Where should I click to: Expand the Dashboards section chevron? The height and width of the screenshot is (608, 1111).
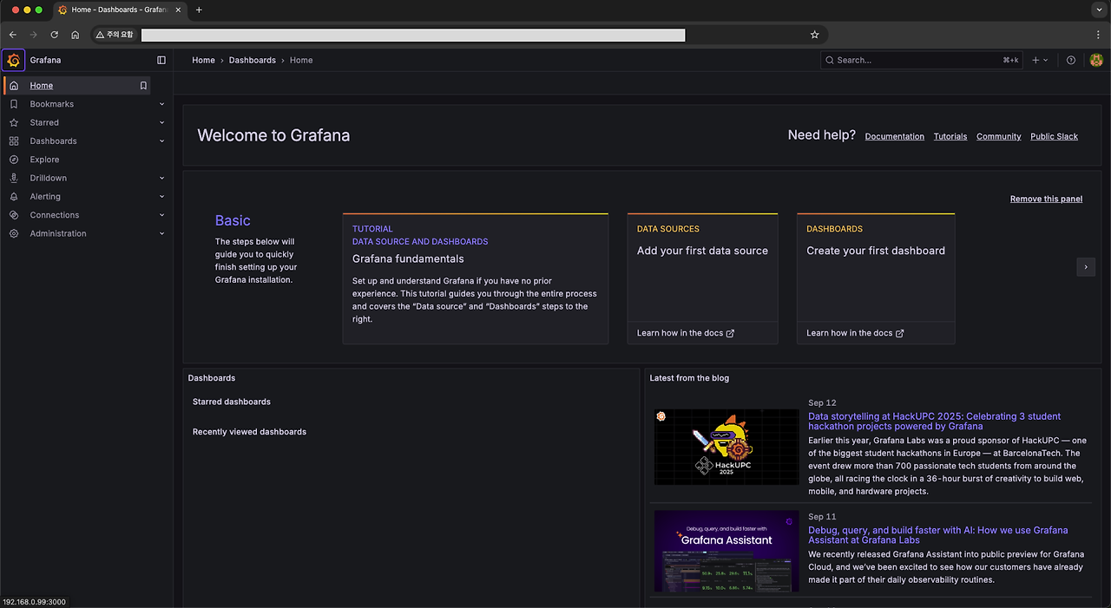pyautogui.click(x=162, y=141)
